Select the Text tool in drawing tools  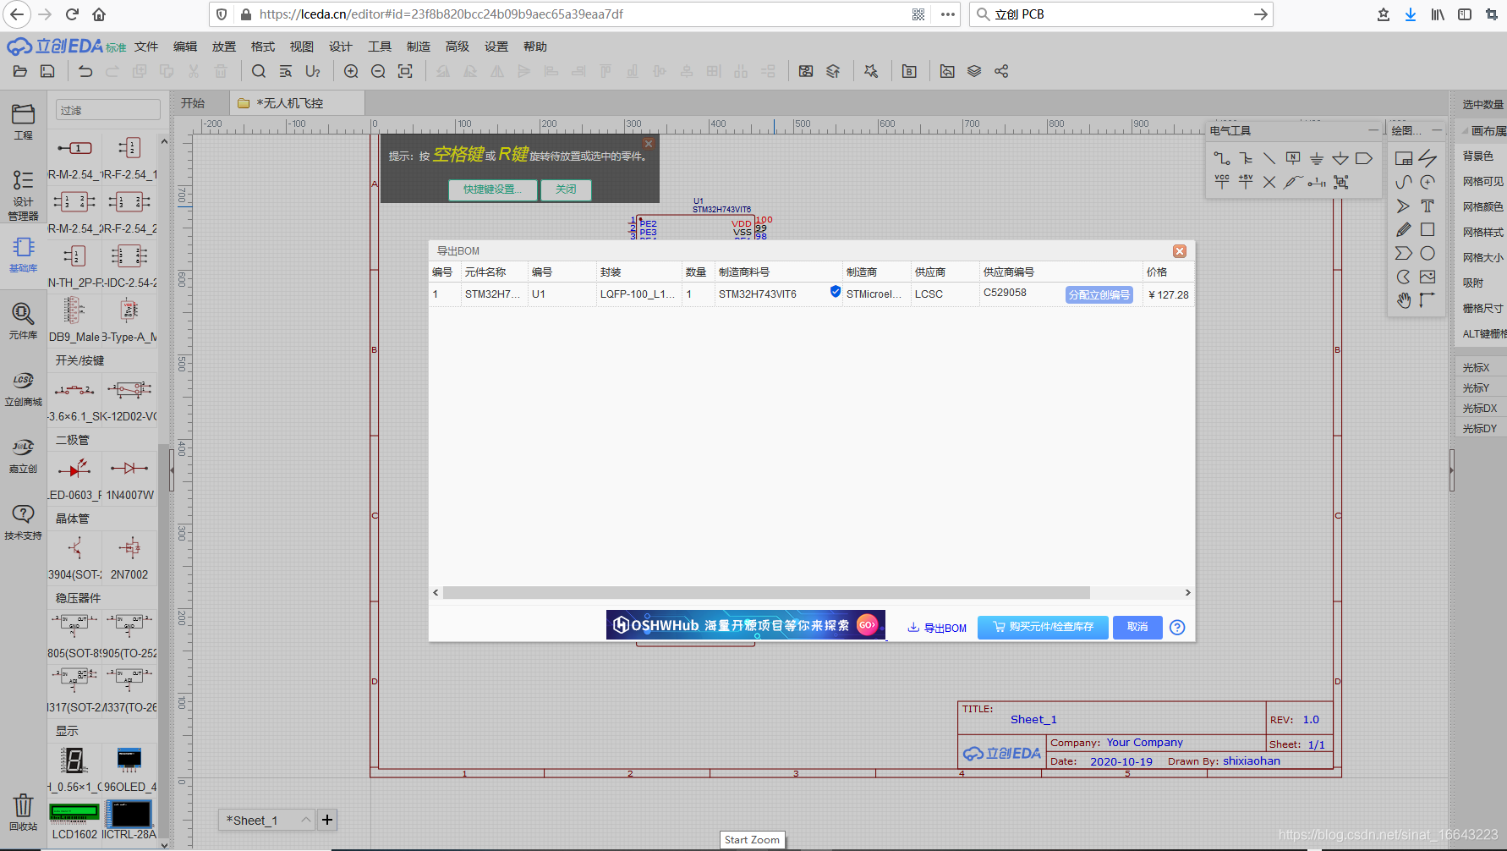[1428, 206]
